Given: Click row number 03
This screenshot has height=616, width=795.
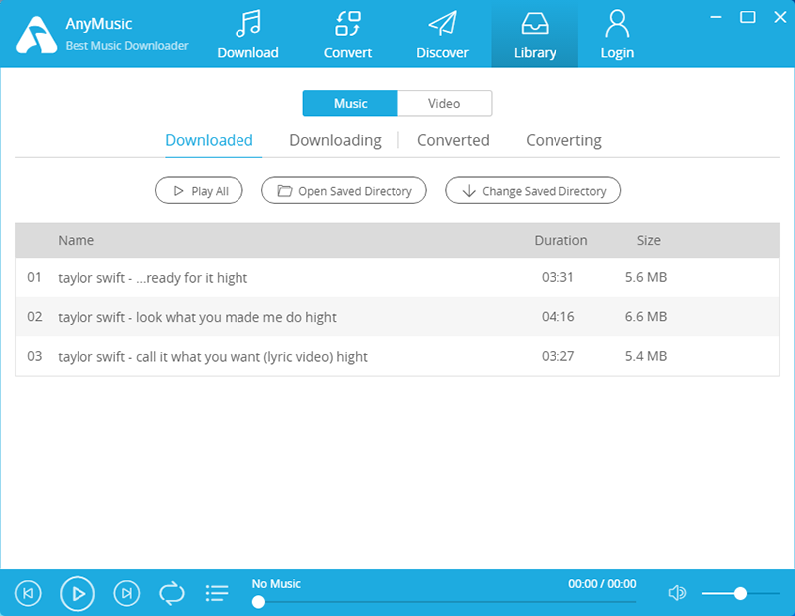Looking at the screenshot, I should pyautogui.click(x=34, y=356).
